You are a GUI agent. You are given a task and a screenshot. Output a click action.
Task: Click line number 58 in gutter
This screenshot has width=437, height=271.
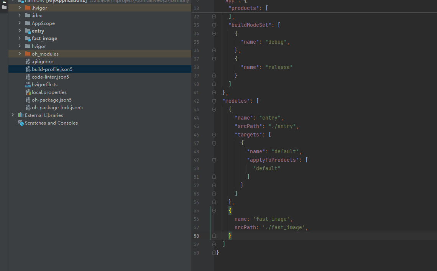coord(196,236)
